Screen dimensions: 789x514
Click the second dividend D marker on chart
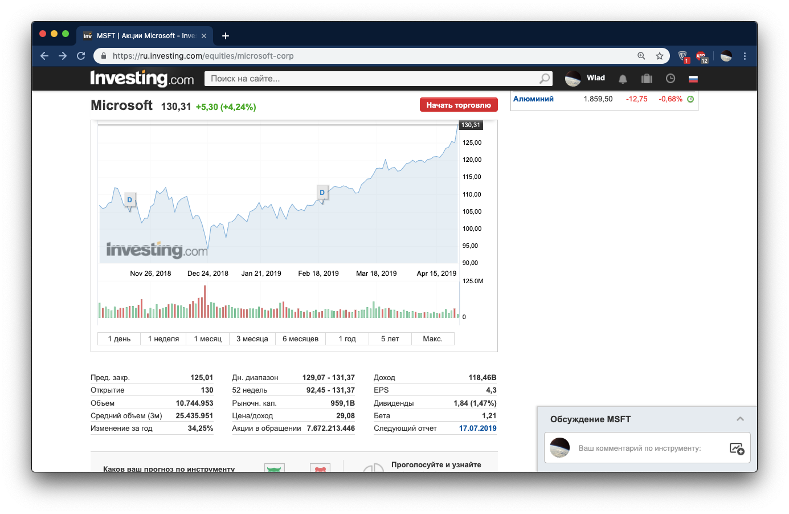coord(322,193)
